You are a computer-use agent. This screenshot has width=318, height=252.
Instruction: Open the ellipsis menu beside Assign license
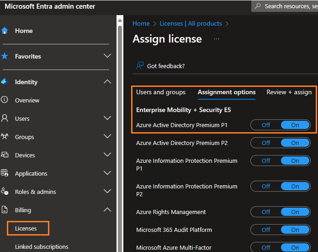point(217,39)
